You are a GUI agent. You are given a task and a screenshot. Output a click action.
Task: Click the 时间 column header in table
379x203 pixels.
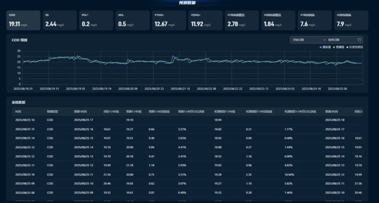click(18, 112)
